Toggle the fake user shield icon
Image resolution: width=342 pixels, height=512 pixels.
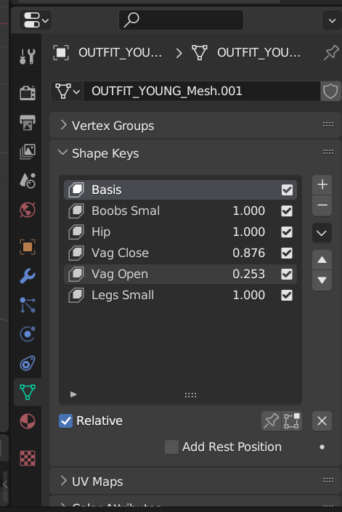pos(330,91)
